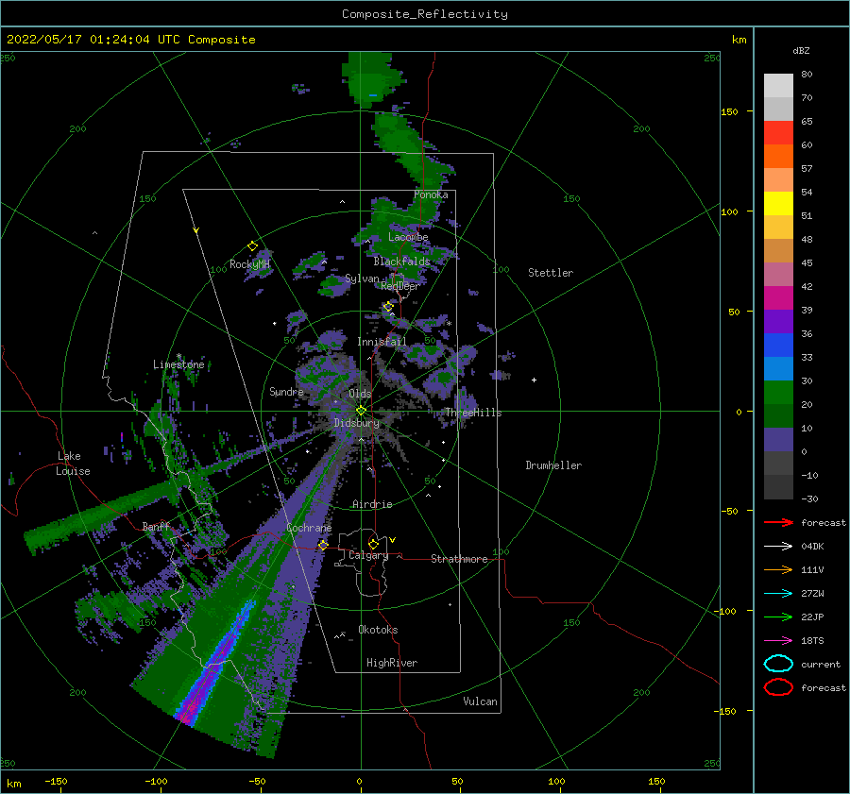Select the 33 dBZ blue legend swatch
This screenshot has width=850, height=794.
pyautogui.click(x=778, y=368)
